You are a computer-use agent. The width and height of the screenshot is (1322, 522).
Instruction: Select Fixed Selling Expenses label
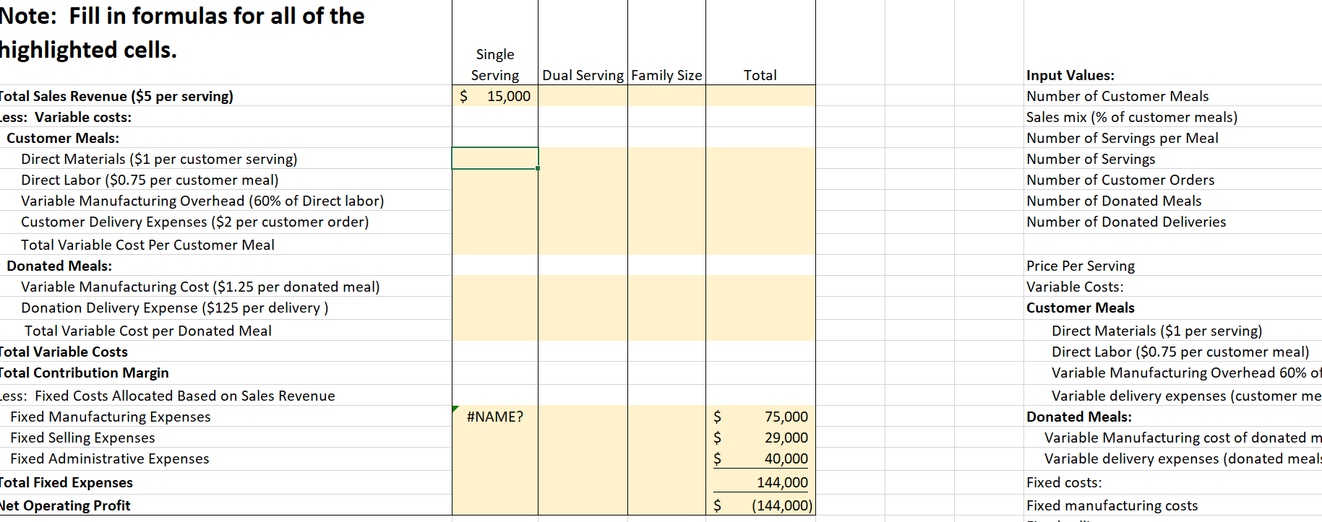[x=82, y=438]
